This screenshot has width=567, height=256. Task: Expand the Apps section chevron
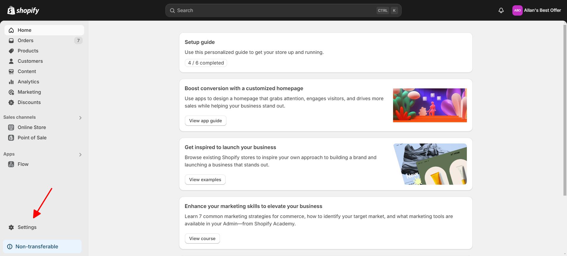[x=80, y=155]
